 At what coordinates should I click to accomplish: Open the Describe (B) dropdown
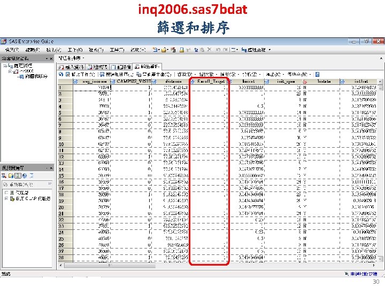(x=208, y=74)
